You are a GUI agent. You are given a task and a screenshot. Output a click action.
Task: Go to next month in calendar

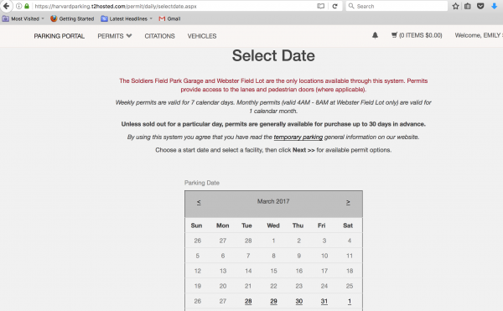click(348, 202)
